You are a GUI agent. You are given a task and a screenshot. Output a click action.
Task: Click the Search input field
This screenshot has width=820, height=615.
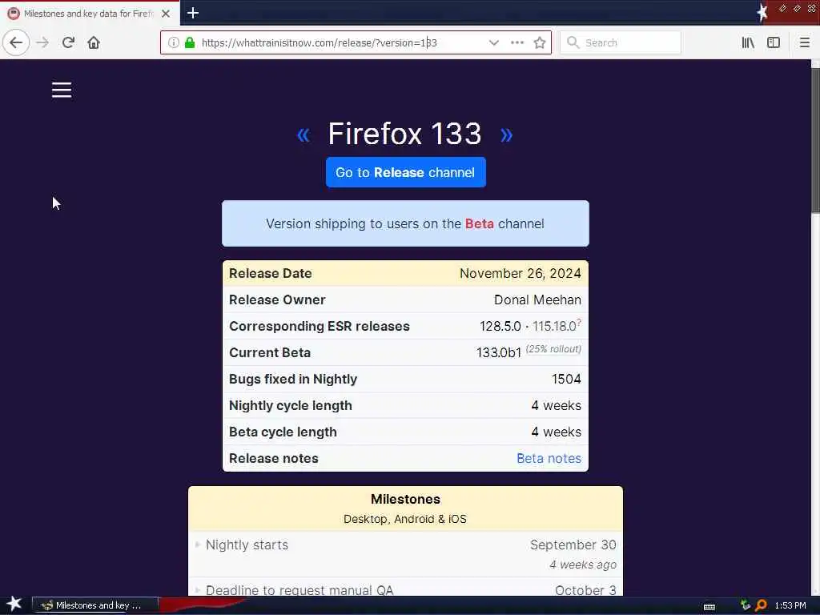coord(621,42)
